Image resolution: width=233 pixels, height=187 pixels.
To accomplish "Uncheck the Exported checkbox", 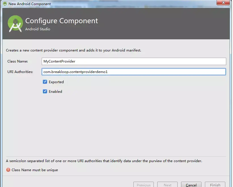I will [45, 82].
